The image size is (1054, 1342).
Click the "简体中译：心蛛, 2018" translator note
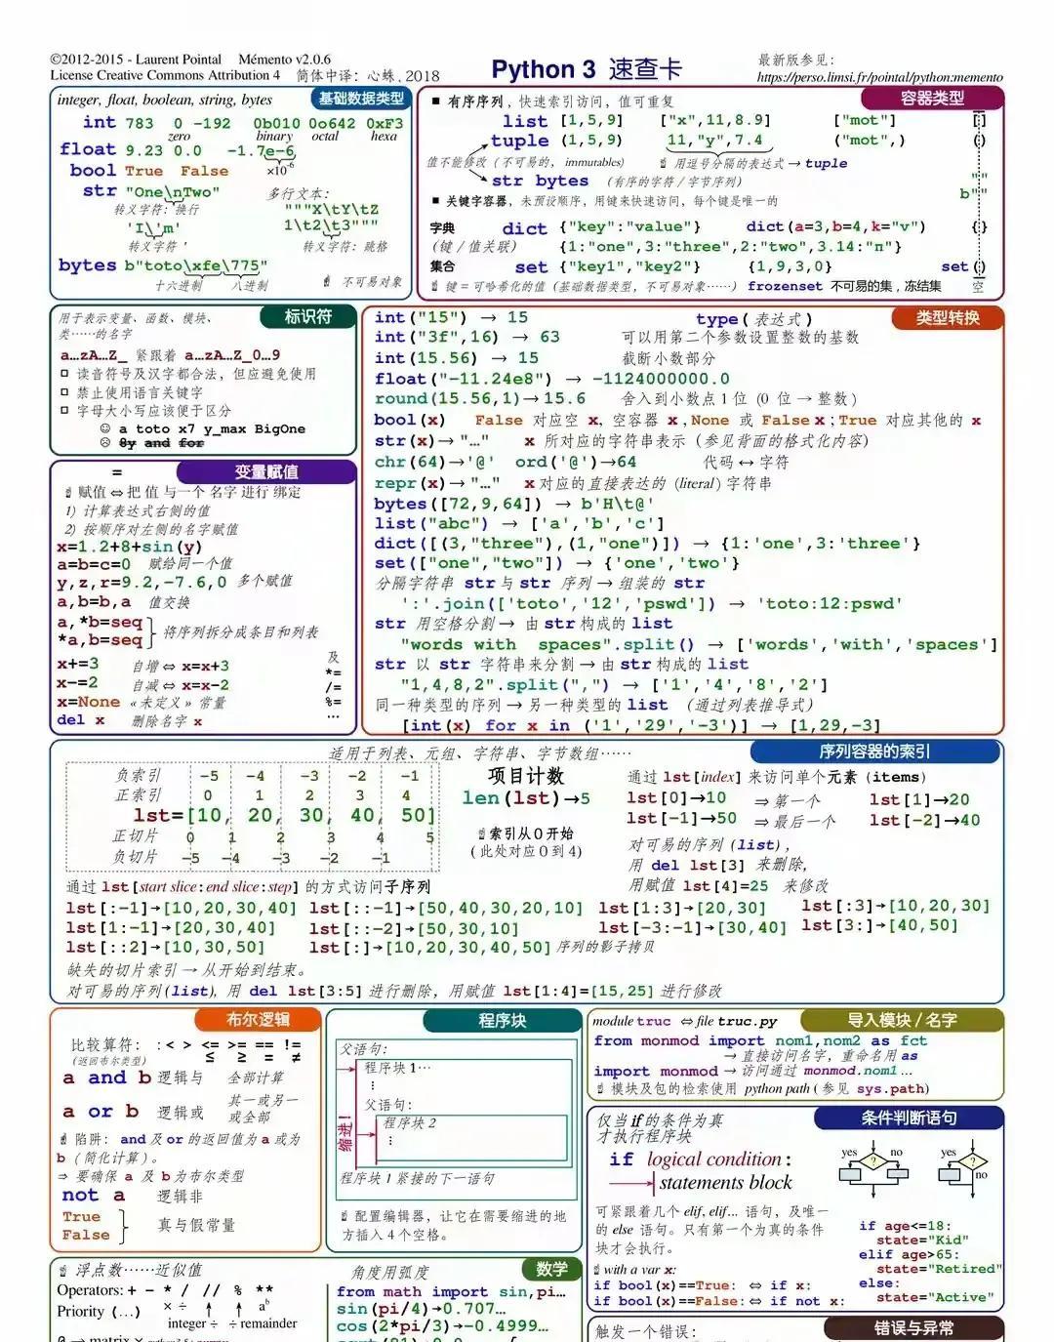(x=368, y=75)
